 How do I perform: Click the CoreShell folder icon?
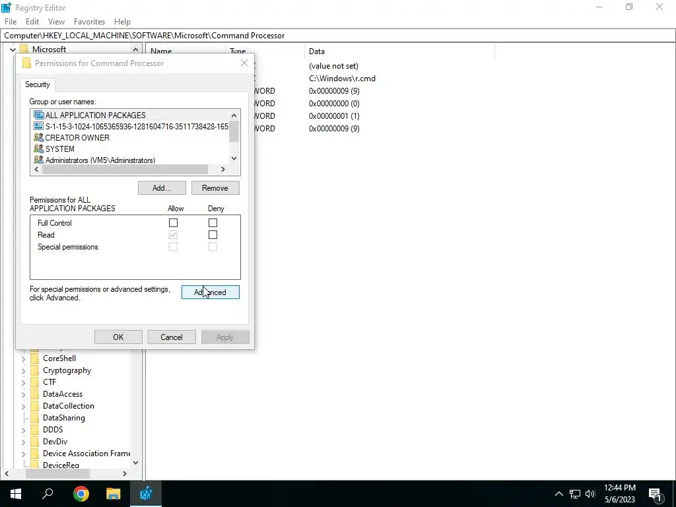click(34, 358)
